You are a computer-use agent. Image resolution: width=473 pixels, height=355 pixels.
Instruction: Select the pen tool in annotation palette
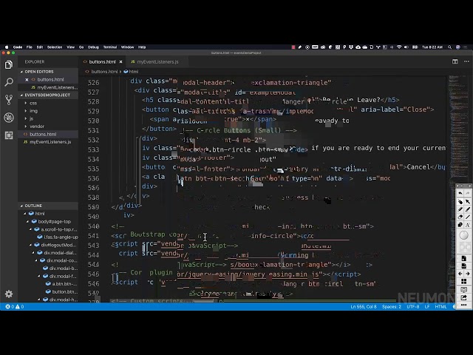(x=468, y=209)
